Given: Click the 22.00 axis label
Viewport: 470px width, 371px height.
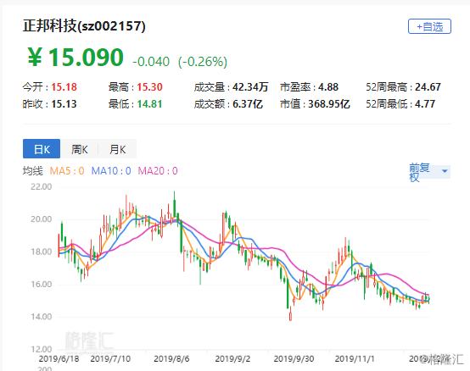Looking at the screenshot, I should click(41, 186).
